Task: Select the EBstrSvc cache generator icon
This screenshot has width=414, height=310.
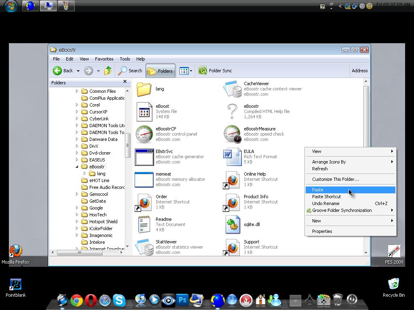Action: (144, 157)
